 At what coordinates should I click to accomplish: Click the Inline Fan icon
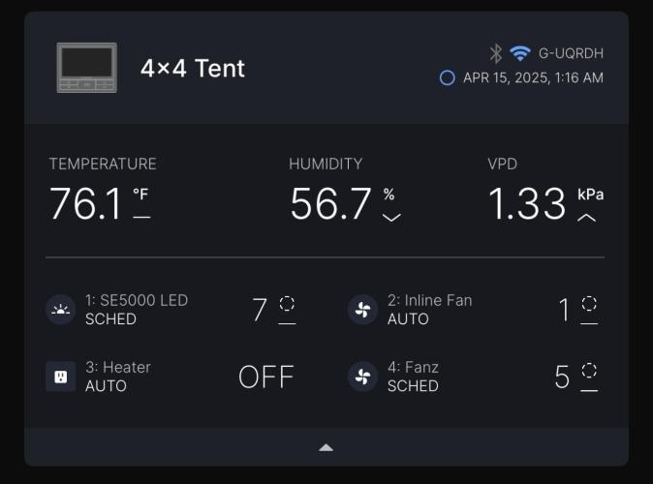pyautogui.click(x=362, y=310)
